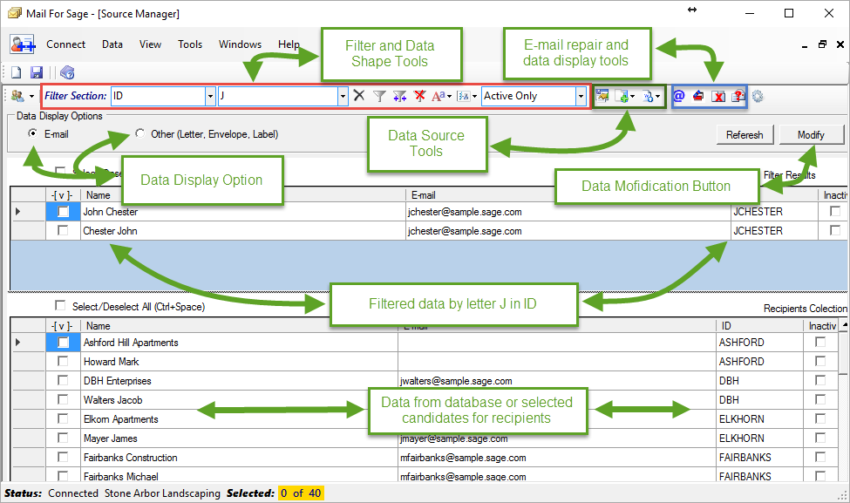Open the help book icon in the toolbar
This screenshot has width=850, height=503.
(67, 72)
